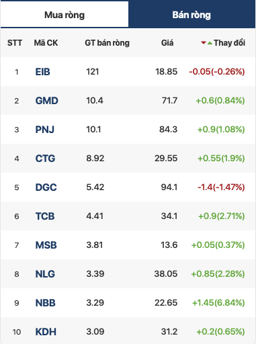Click EIB's change value -0.05(-0.26%)
Image resolution: width=256 pixels, height=344 pixels.
[x=217, y=72]
